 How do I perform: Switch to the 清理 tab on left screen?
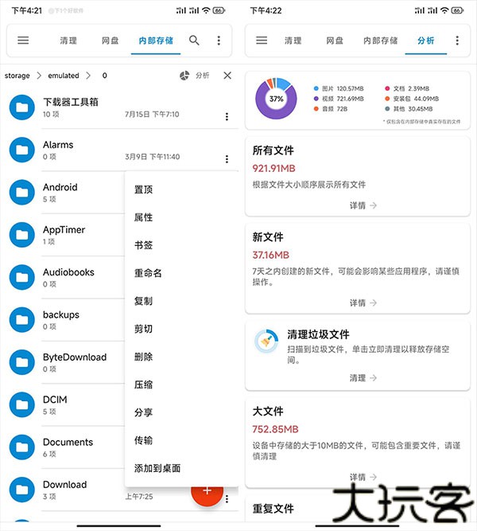coord(68,41)
